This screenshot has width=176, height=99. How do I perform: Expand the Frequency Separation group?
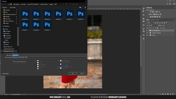149,33
